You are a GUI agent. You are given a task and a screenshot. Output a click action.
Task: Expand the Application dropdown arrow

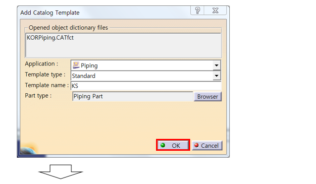tap(216, 65)
